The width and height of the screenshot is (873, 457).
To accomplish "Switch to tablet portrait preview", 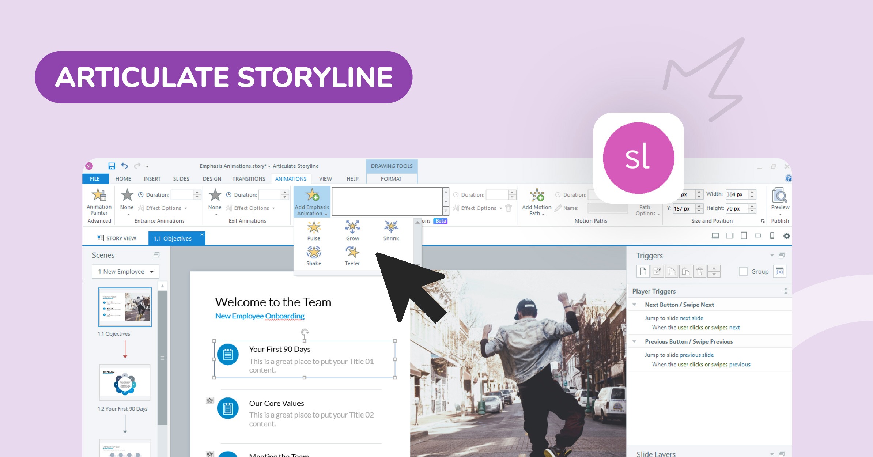I will [744, 236].
